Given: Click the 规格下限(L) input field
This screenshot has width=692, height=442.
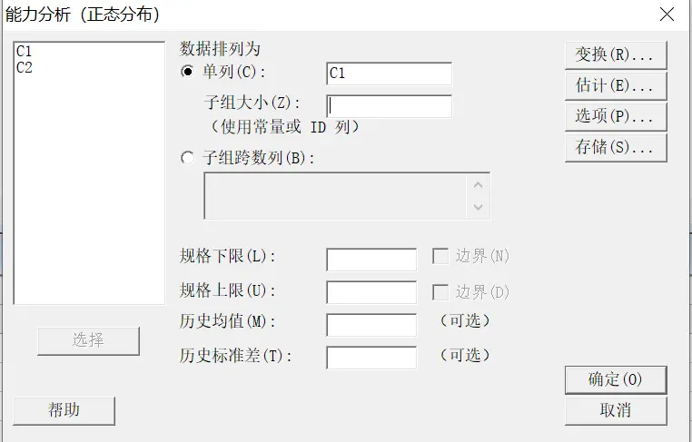Looking at the screenshot, I should point(371,260).
